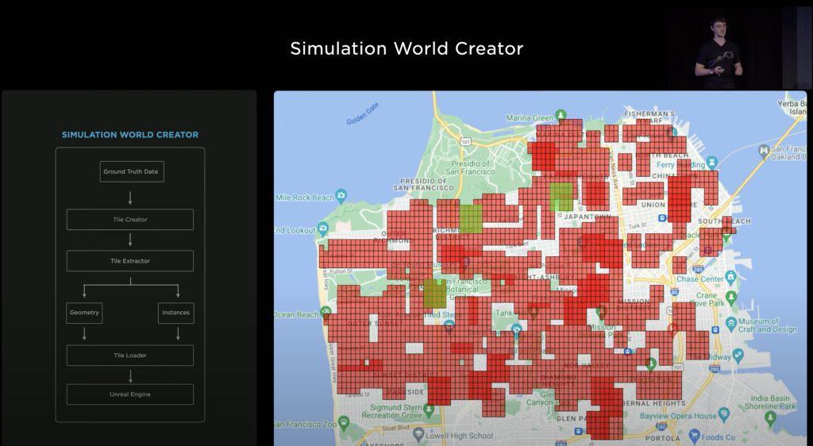Click the Crane Cove Park tree pin
The height and width of the screenshot is (446, 813).
pyautogui.click(x=731, y=298)
